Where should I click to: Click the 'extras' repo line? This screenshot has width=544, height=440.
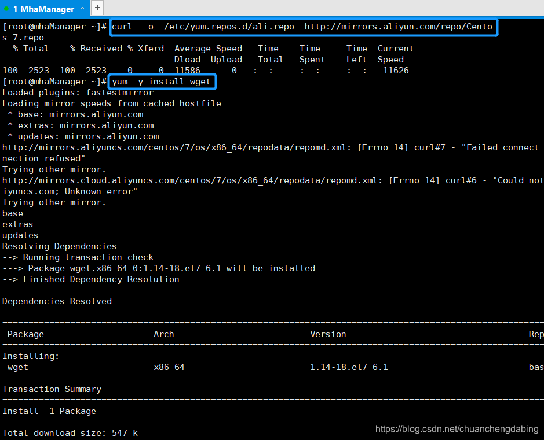point(18,225)
